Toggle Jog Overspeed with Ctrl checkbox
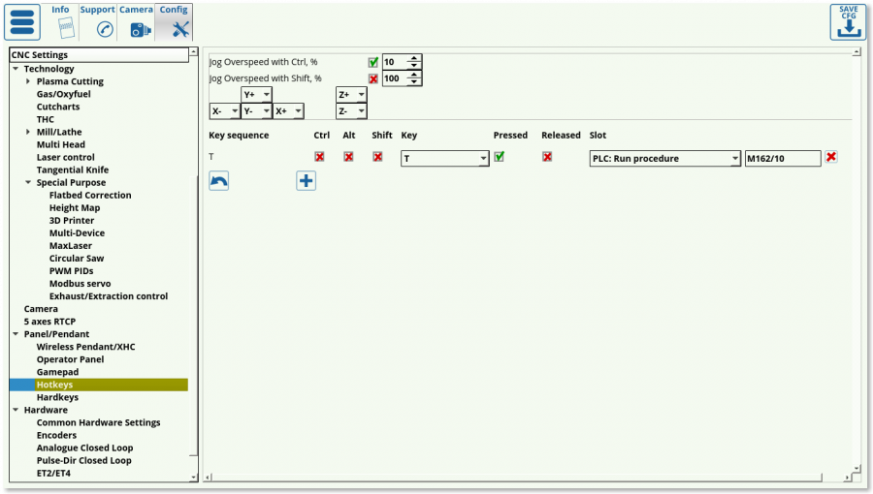873x494 pixels. pos(373,62)
